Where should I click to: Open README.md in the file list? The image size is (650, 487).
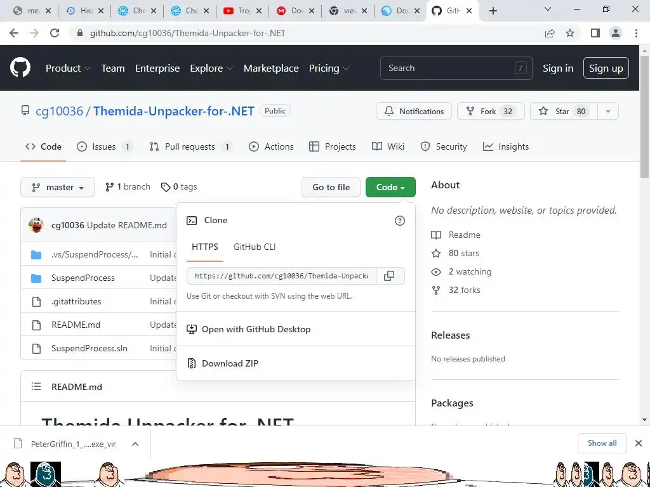click(76, 325)
